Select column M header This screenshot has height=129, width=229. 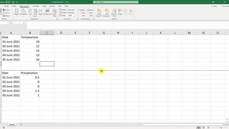(x=189, y=33)
